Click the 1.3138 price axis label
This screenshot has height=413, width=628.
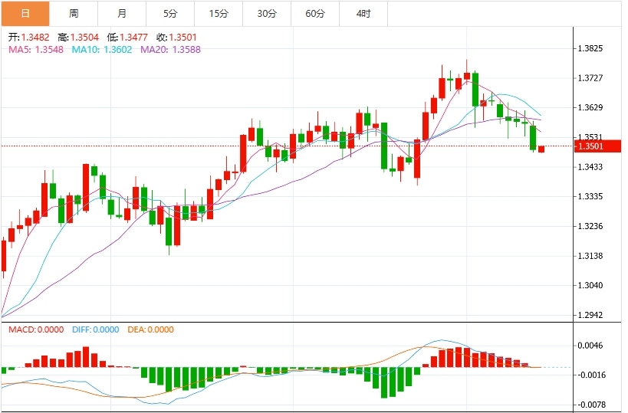coord(590,256)
